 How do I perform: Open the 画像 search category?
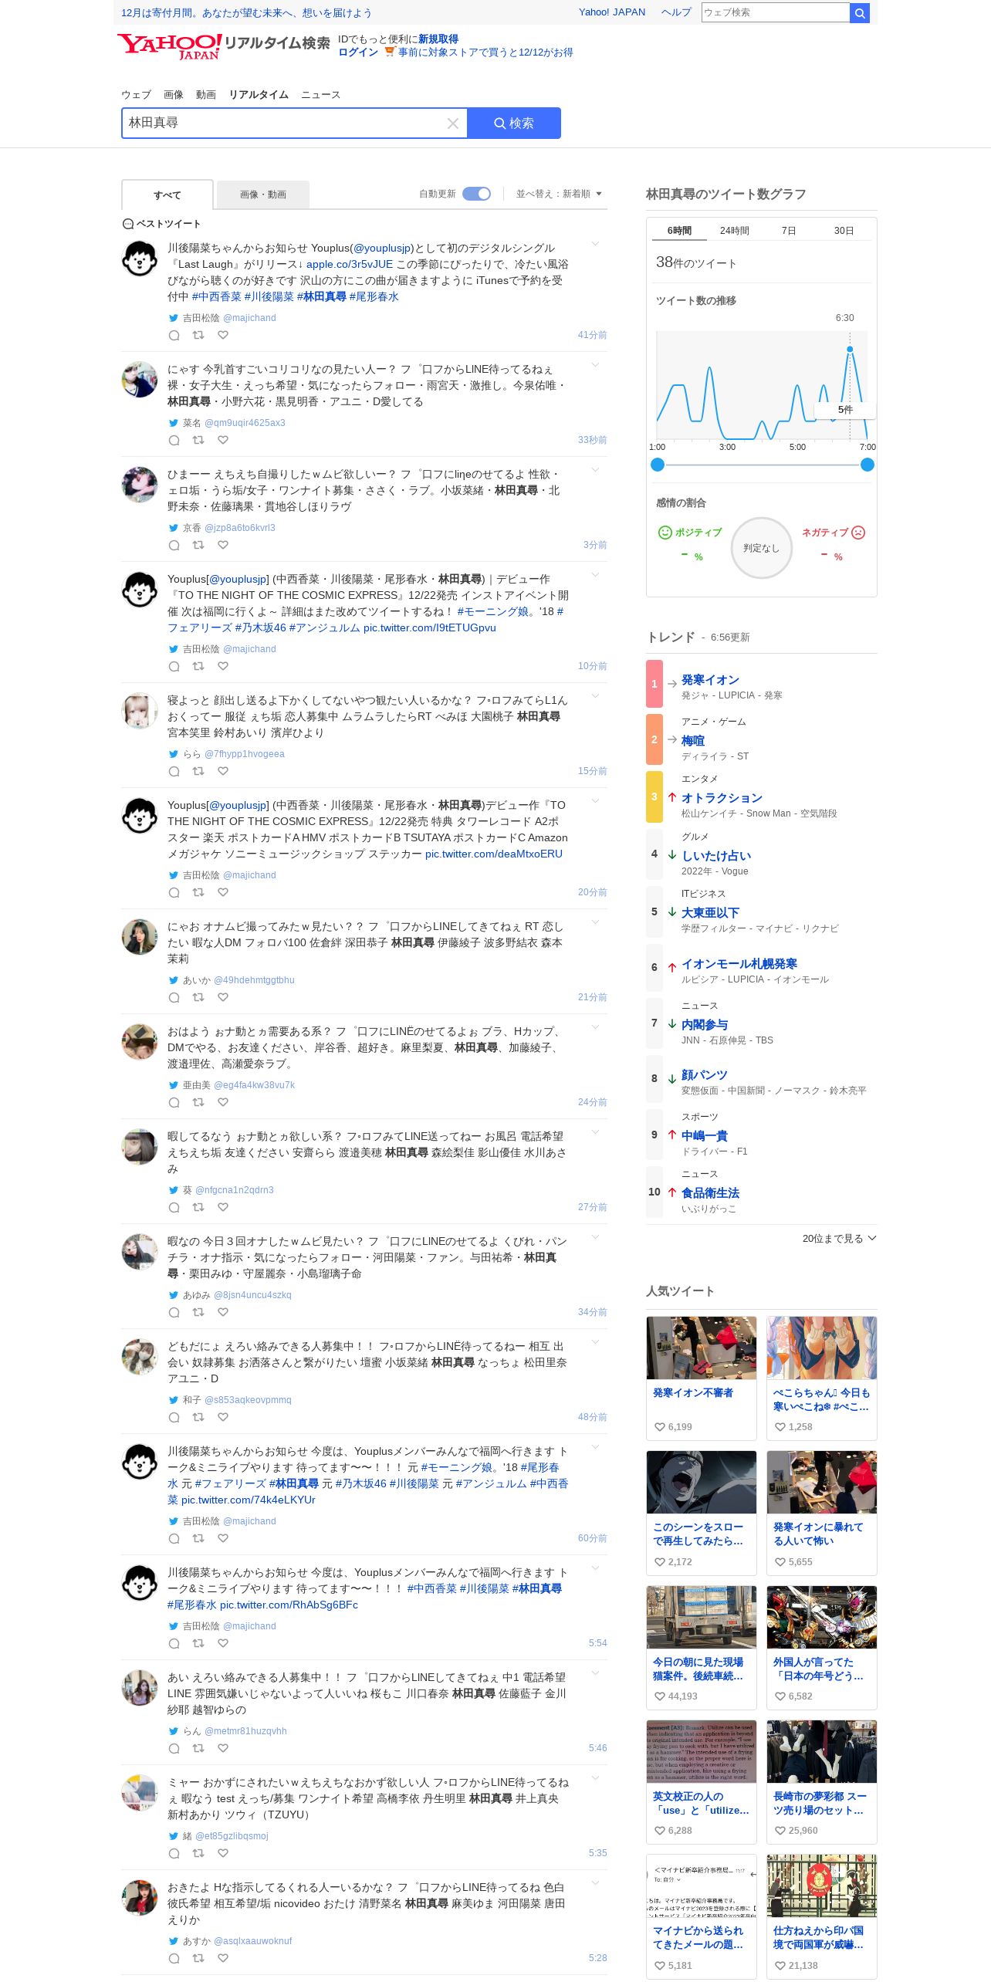[x=174, y=95]
